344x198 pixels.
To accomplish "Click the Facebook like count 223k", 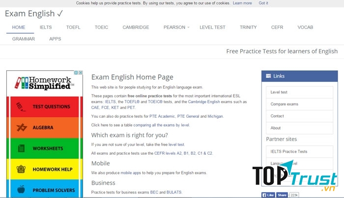I will [x=294, y=195].
